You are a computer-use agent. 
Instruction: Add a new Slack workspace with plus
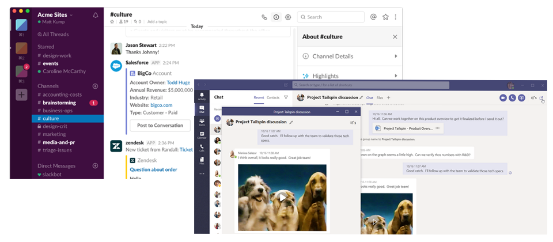[x=21, y=94]
